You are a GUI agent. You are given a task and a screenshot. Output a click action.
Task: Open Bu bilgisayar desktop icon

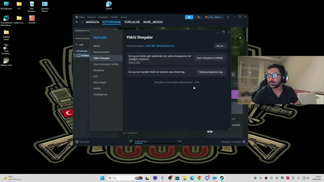click(6, 6)
